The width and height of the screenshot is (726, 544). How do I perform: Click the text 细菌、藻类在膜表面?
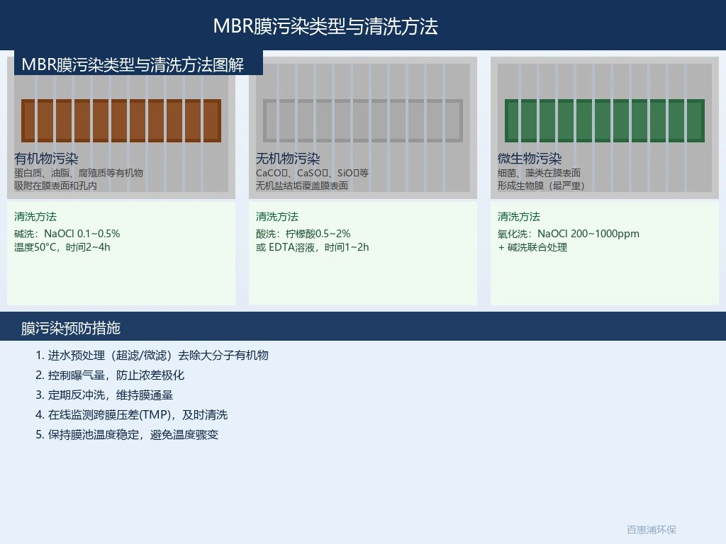point(539,173)
